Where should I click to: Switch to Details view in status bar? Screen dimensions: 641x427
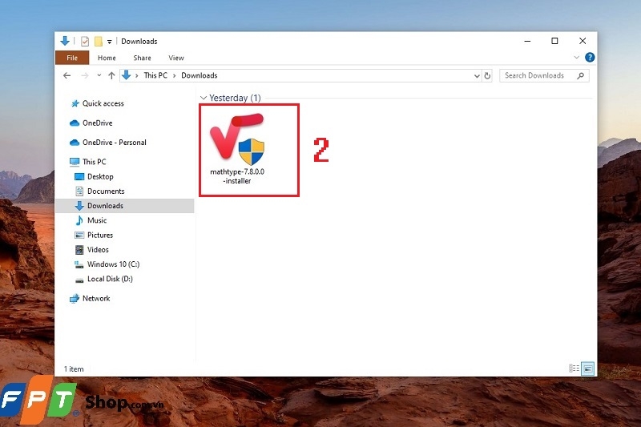tap(574, 369)
